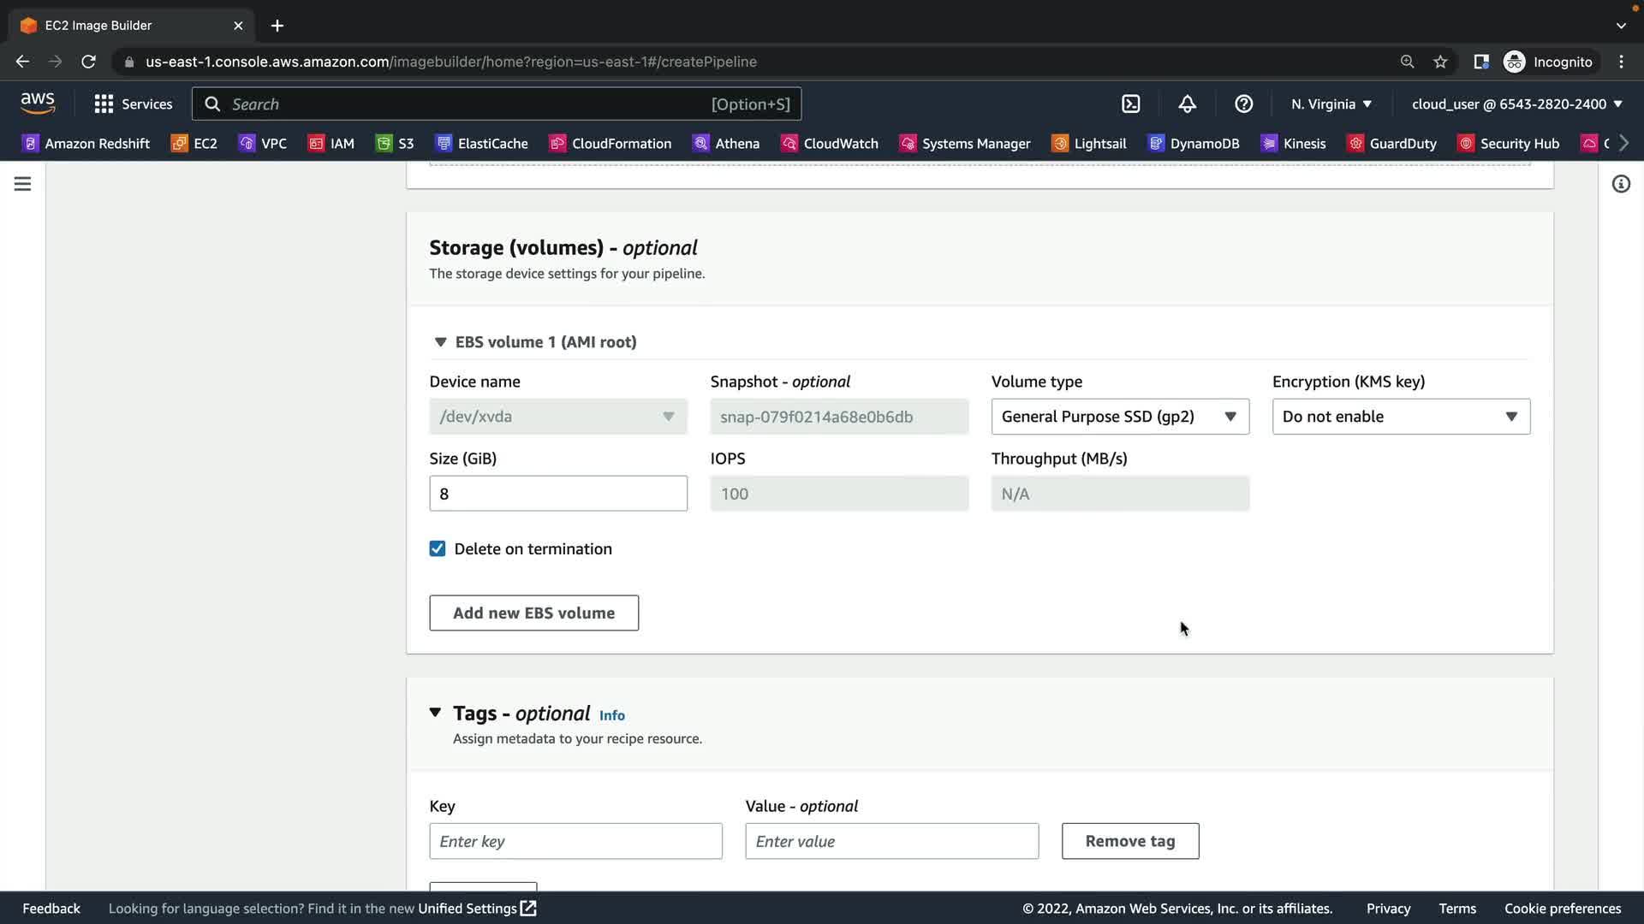
Task: Click the Size (GiB) input field
Action: [x=557, y=494]
